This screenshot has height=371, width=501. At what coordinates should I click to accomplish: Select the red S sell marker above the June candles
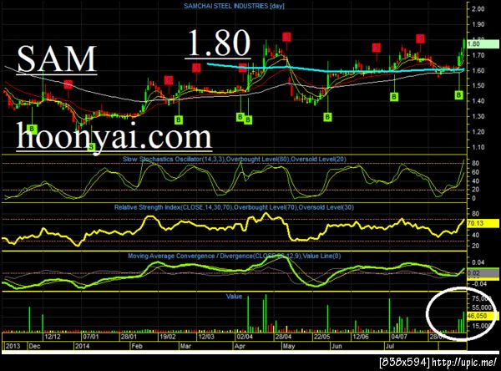click(377, 48)
